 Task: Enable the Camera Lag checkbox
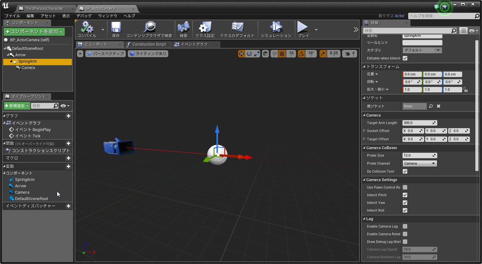coord(405,226)
